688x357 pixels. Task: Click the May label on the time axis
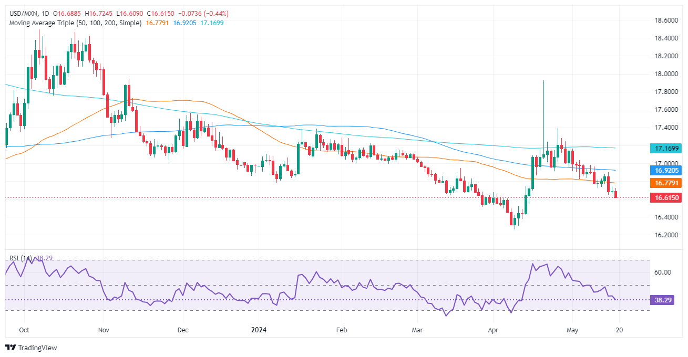click(x=573, y=331)
